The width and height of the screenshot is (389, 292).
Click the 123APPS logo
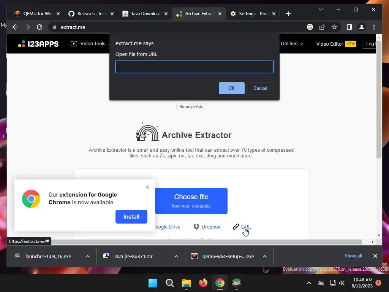[x=38, y=44]
